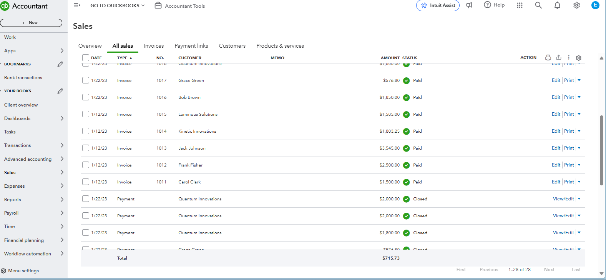The image size is (606, 280).
Task: Open table settings gear icon
Action: (579, 58)
